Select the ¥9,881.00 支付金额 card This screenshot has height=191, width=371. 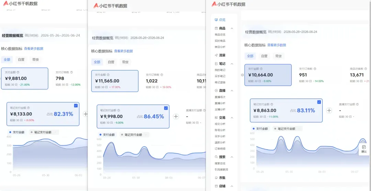pos(25,79)
